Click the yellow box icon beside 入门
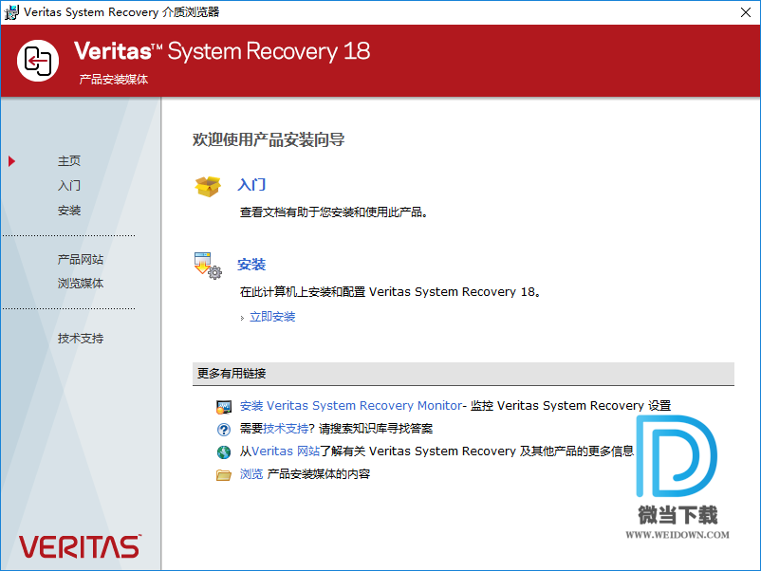Screen dimensions: 761x571 [207, 186]
